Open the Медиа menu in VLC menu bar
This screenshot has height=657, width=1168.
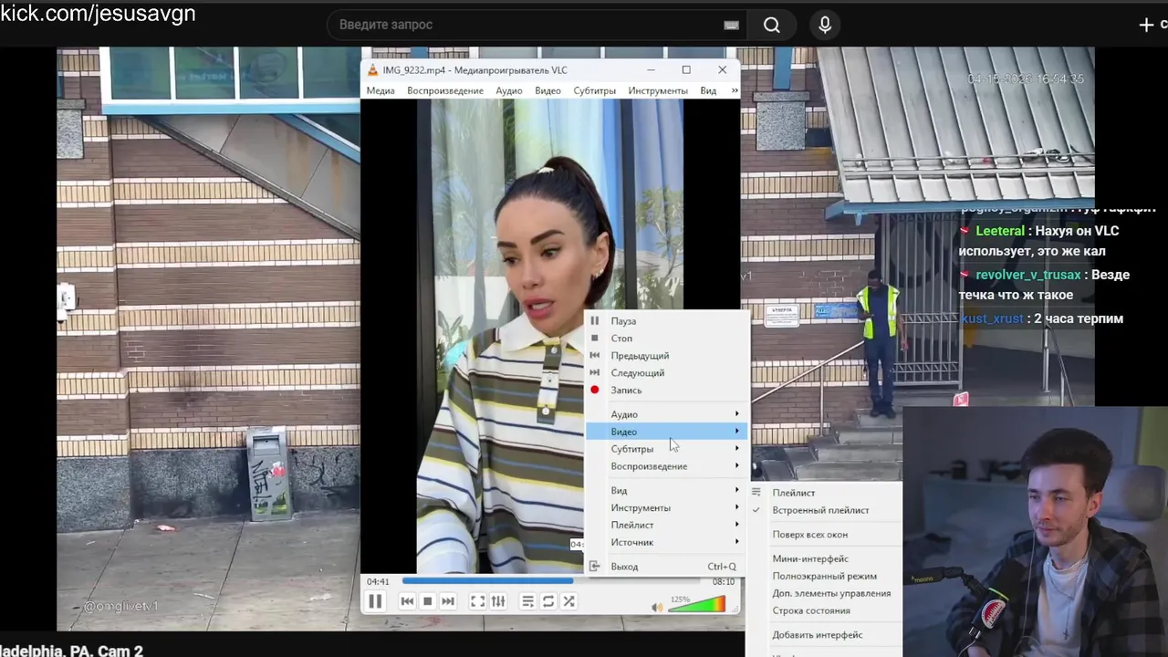(381, 90)
